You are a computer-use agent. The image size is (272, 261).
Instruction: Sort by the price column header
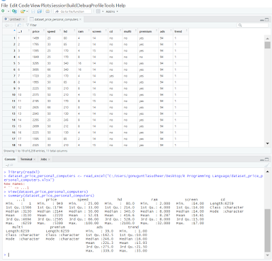point(38,31)
